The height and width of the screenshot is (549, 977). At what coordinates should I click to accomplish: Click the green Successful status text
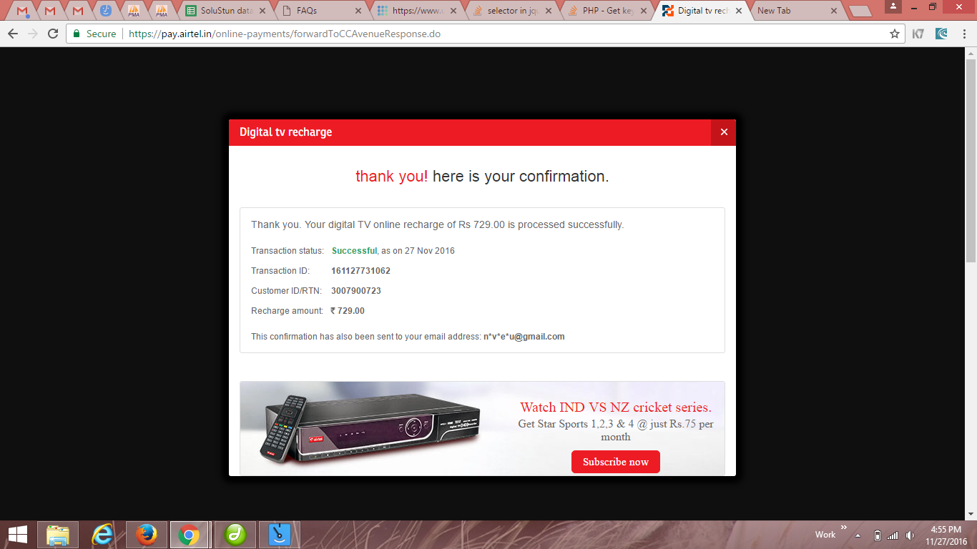[x=354, y=251]
